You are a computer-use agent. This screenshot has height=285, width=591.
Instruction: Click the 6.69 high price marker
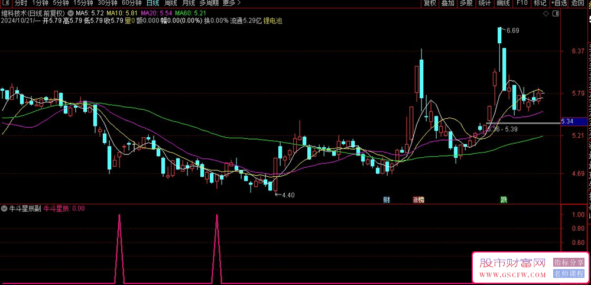513,31
